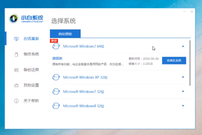
Task: Click the 在线重装 monitor icon
Action: tap(16, 39)
